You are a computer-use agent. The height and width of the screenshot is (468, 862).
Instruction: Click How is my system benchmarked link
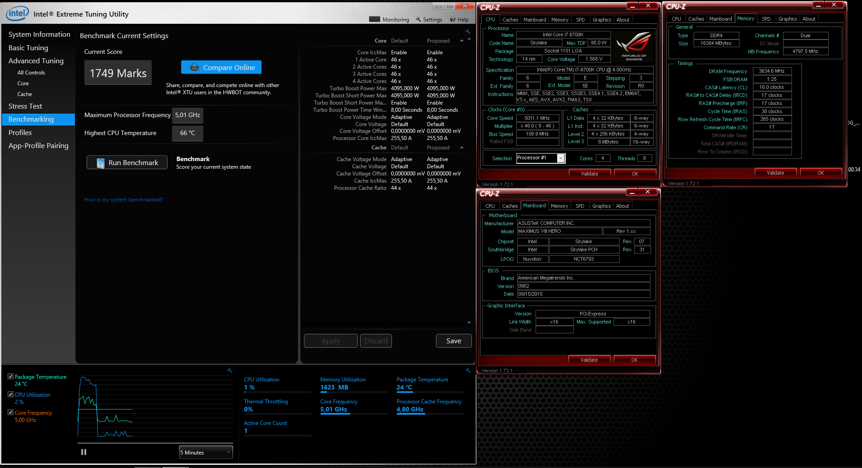(x=123, y=200)
